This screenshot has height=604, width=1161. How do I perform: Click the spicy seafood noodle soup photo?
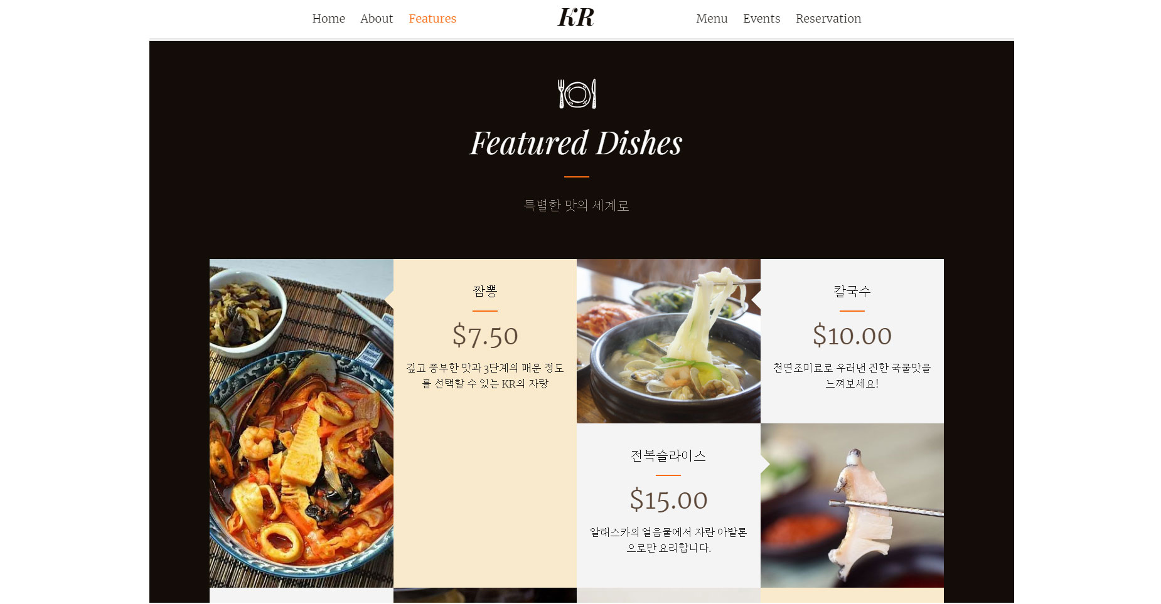[x=301, y=423]
